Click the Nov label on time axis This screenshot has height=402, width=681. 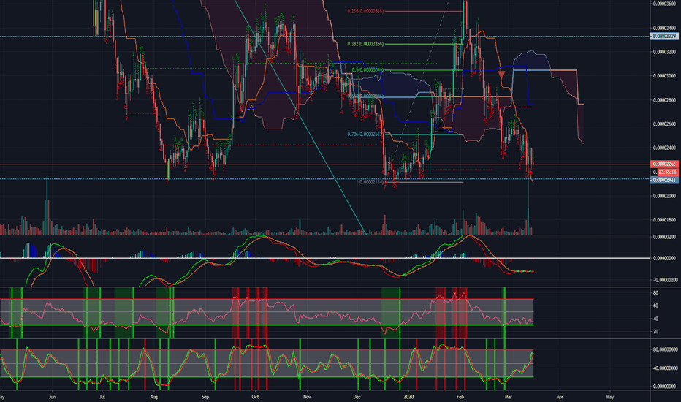coord(307,397)
